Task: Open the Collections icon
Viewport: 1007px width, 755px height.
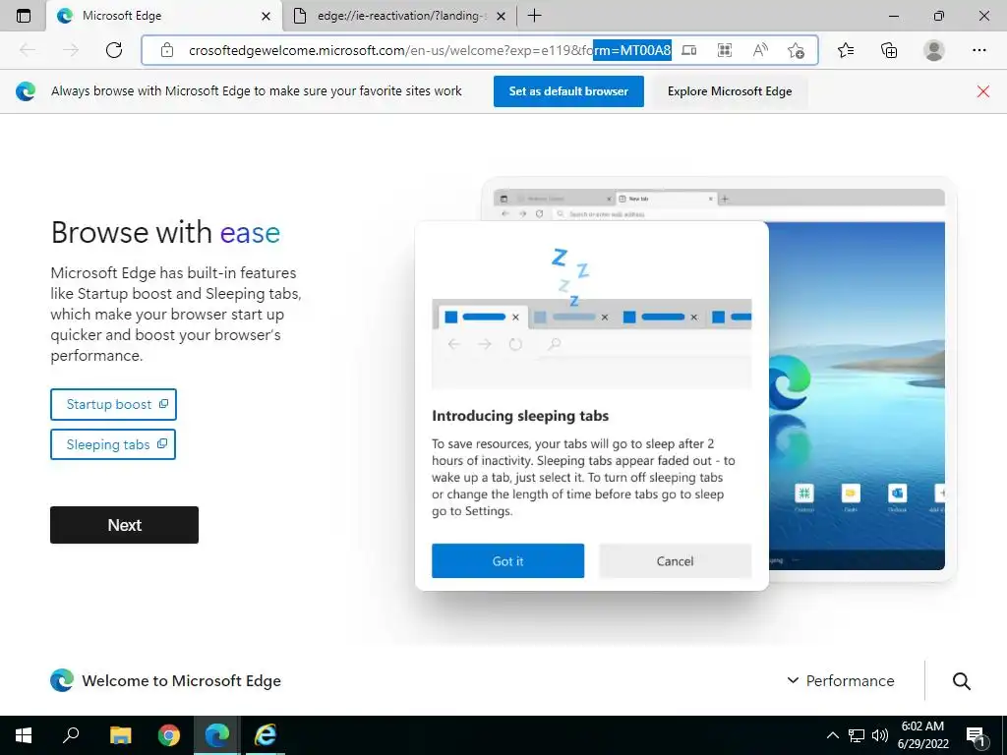Action: 889,50
